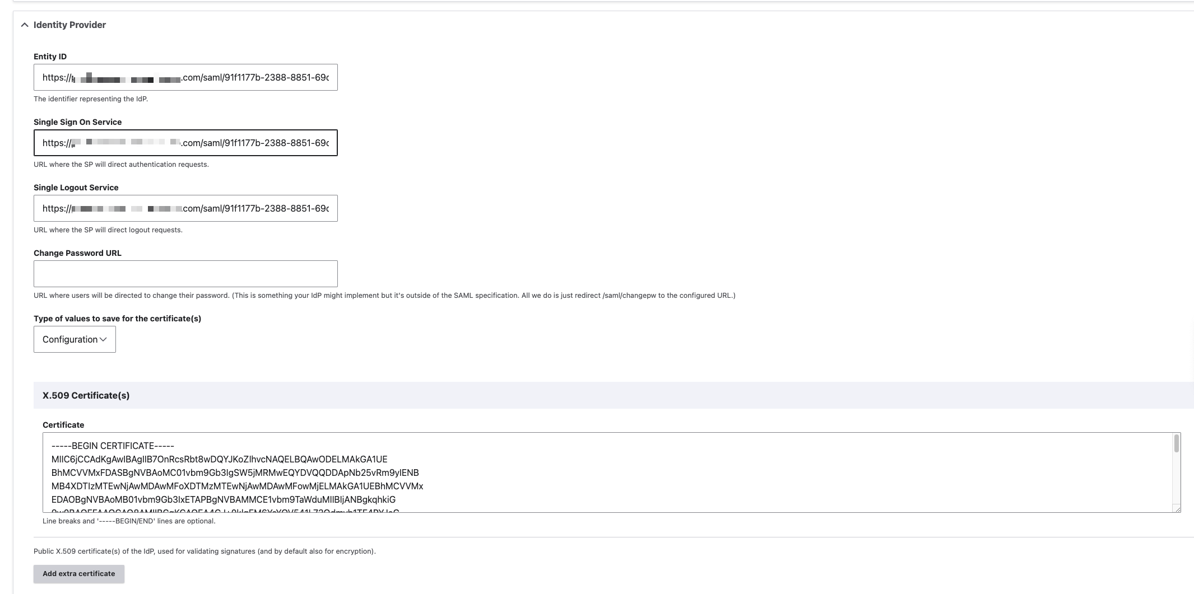Click the Single Sign On Service label
Image resolution: width=1194 pixels, height=594 pixels.
click(77, 122)
